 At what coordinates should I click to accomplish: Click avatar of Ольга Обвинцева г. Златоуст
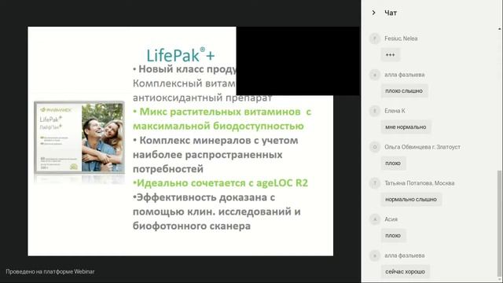point(374,147)
